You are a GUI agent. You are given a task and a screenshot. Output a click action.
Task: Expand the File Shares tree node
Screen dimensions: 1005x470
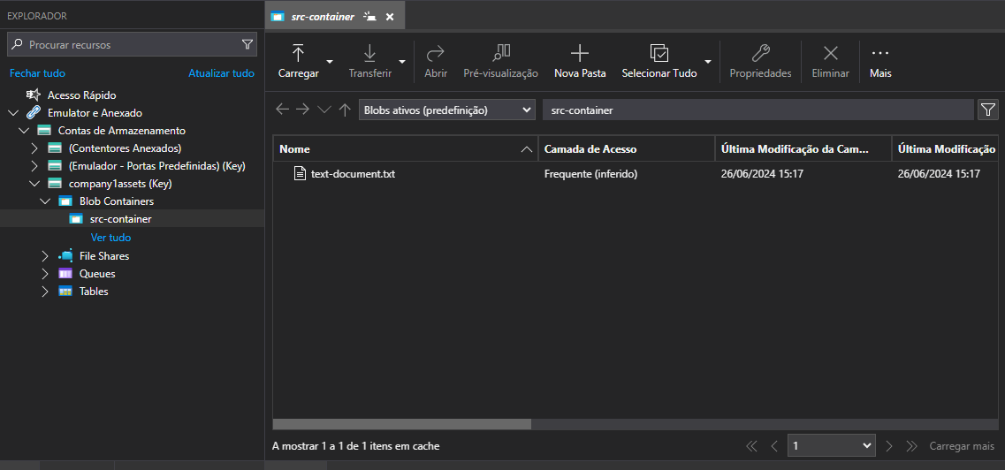[45, 256]
